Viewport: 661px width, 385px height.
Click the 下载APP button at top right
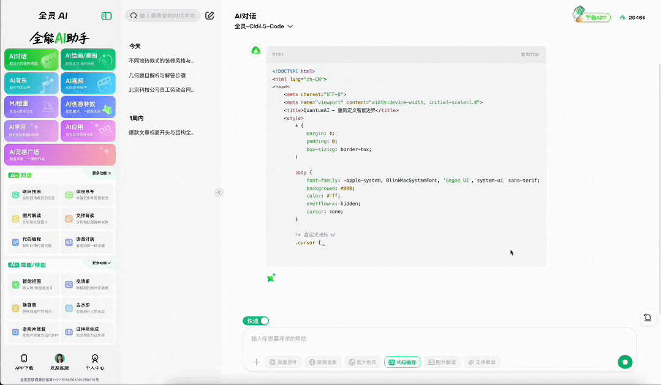point(592,16)
